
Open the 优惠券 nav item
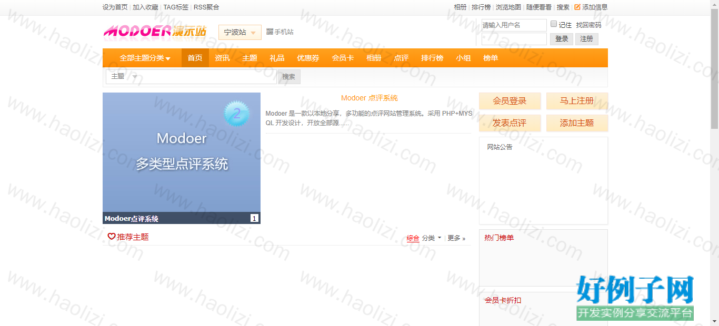click(x=308, y=58)
